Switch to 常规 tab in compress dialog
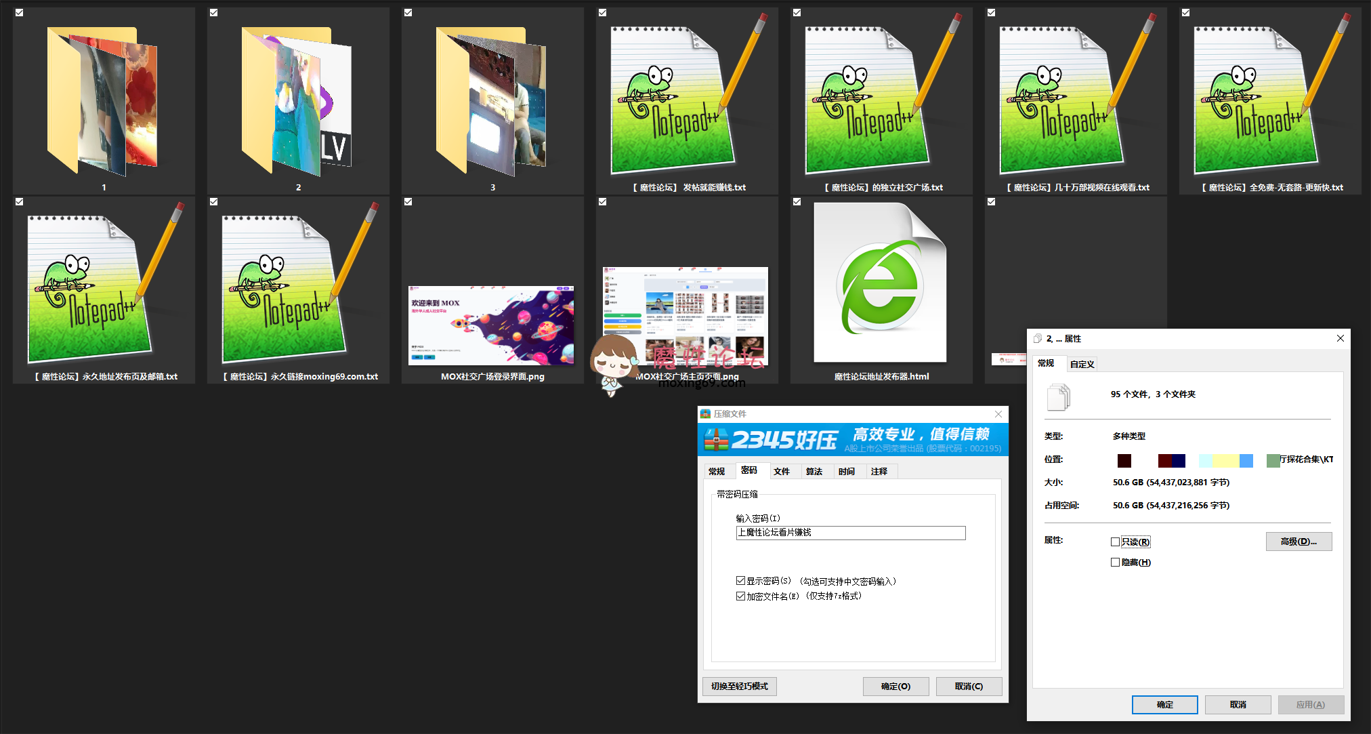 (x=717, y=472)
